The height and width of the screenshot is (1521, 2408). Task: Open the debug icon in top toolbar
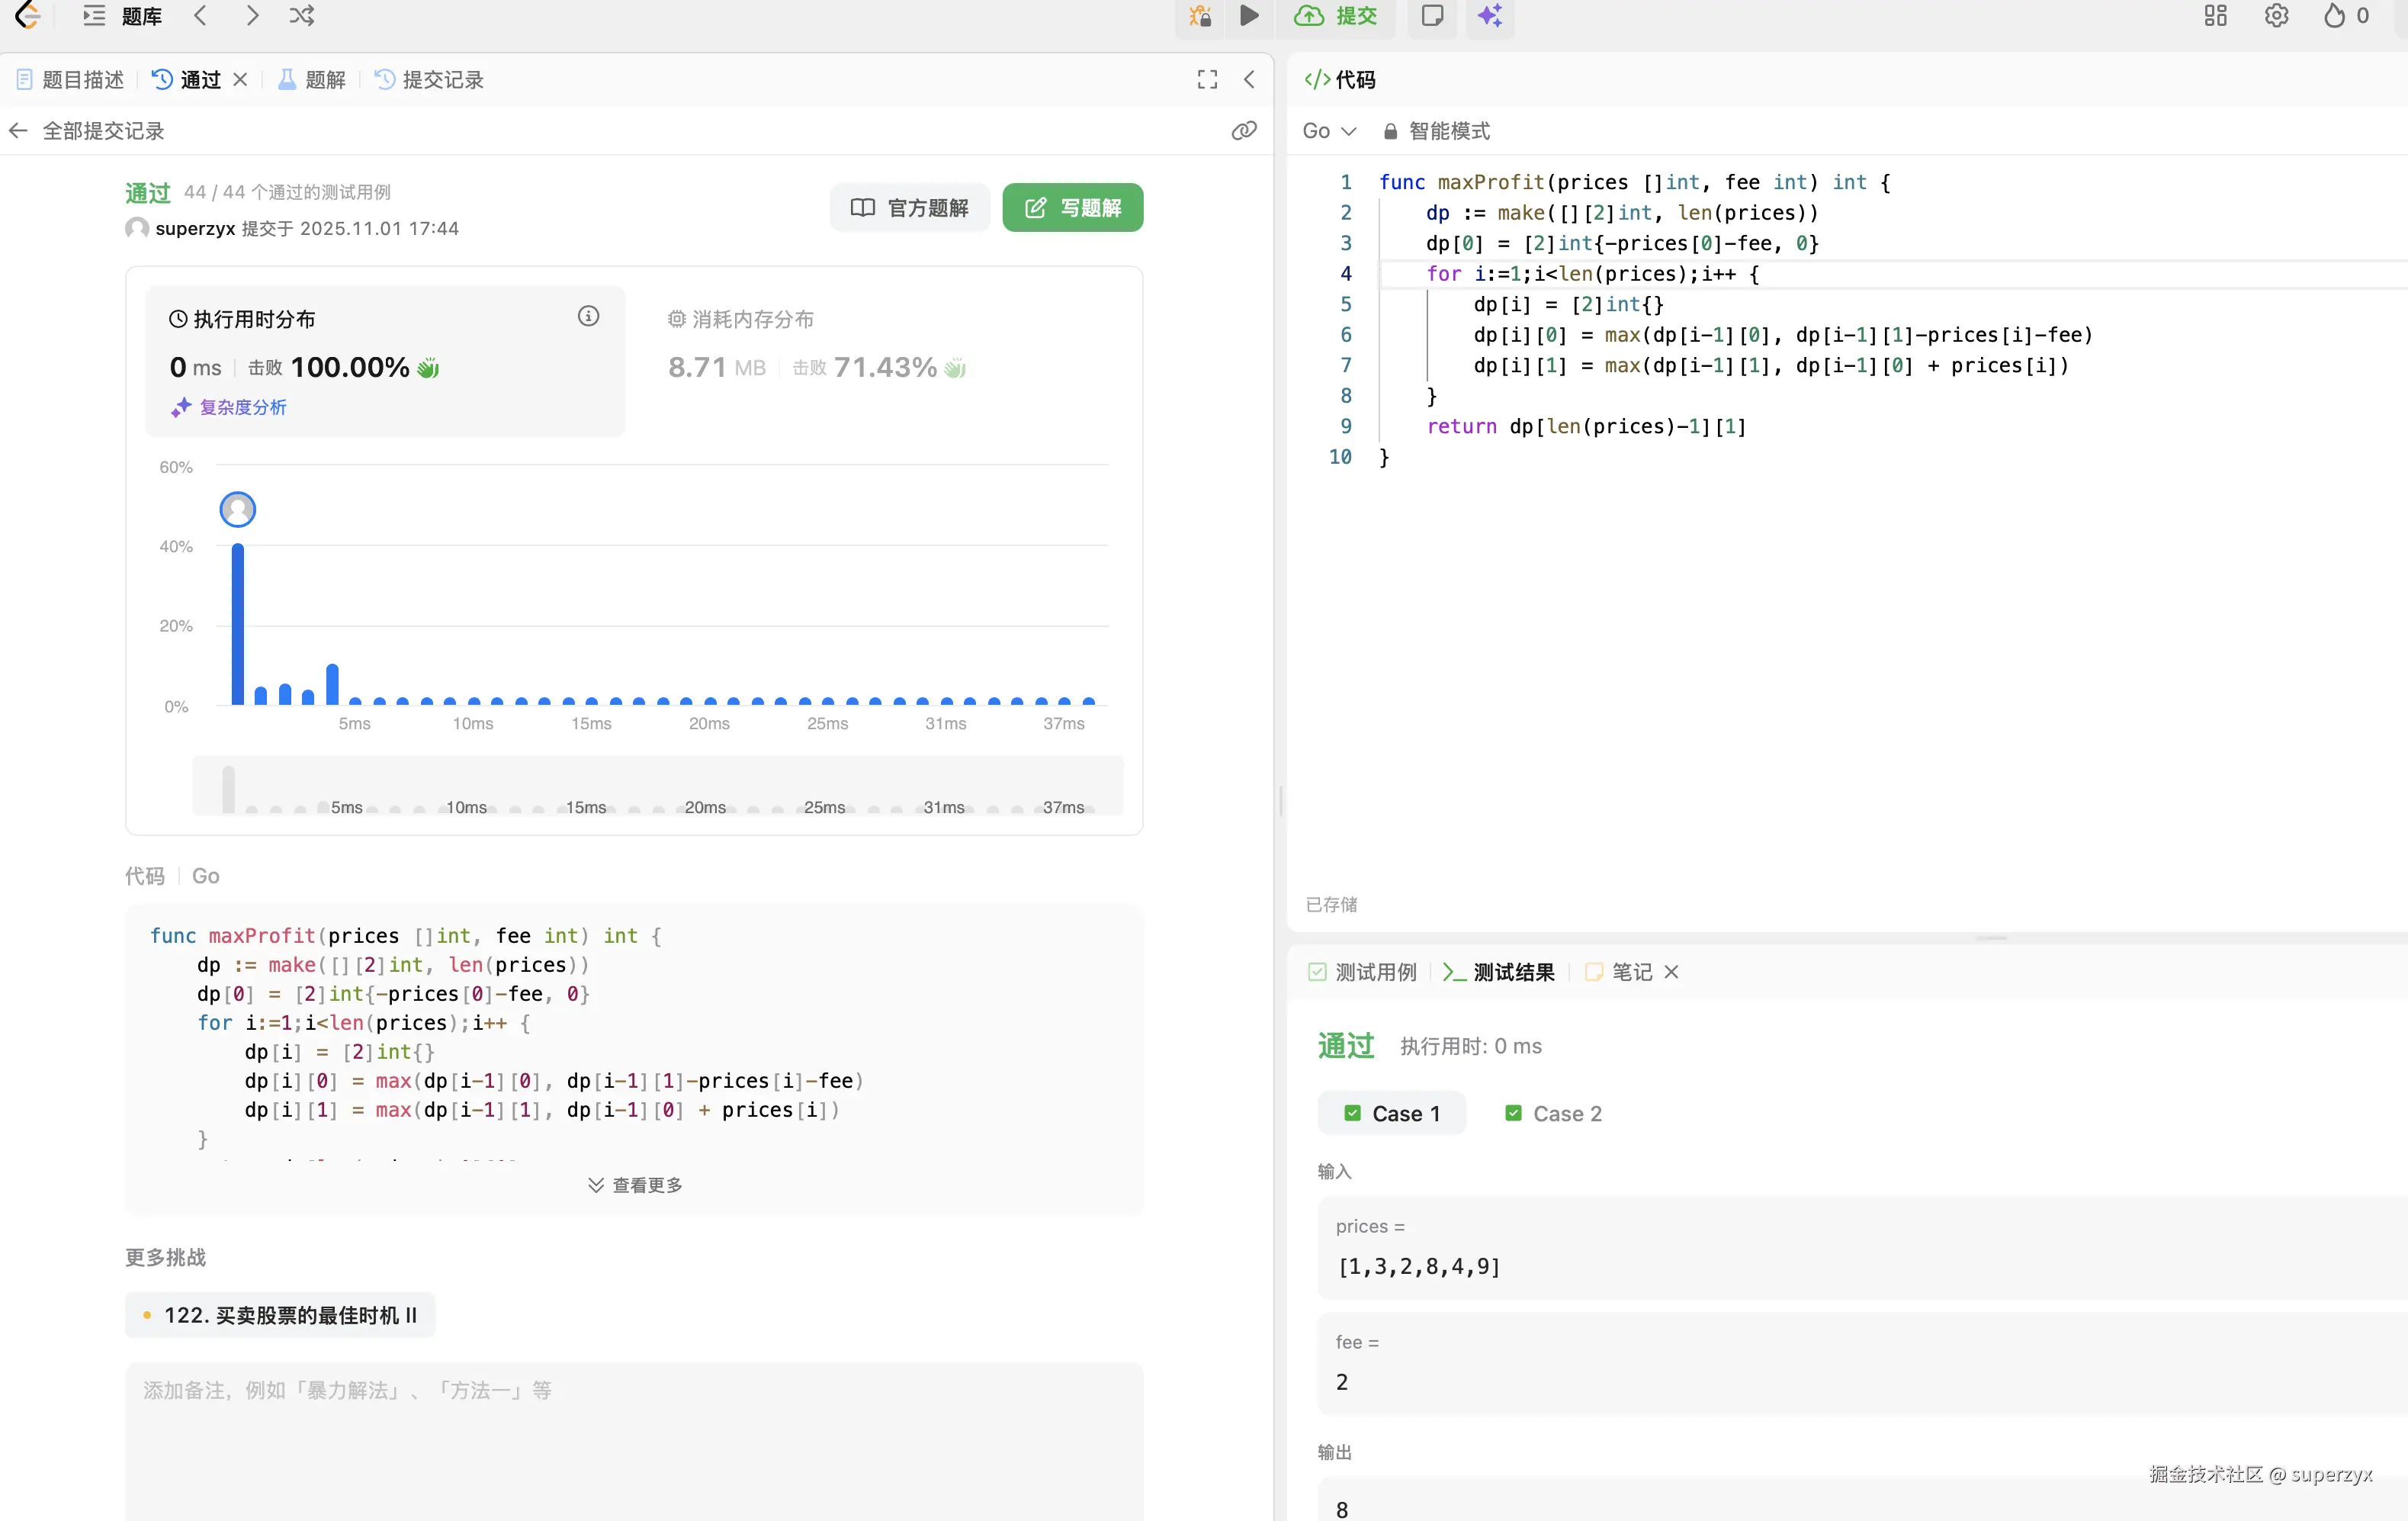(x=1199, y=15)
